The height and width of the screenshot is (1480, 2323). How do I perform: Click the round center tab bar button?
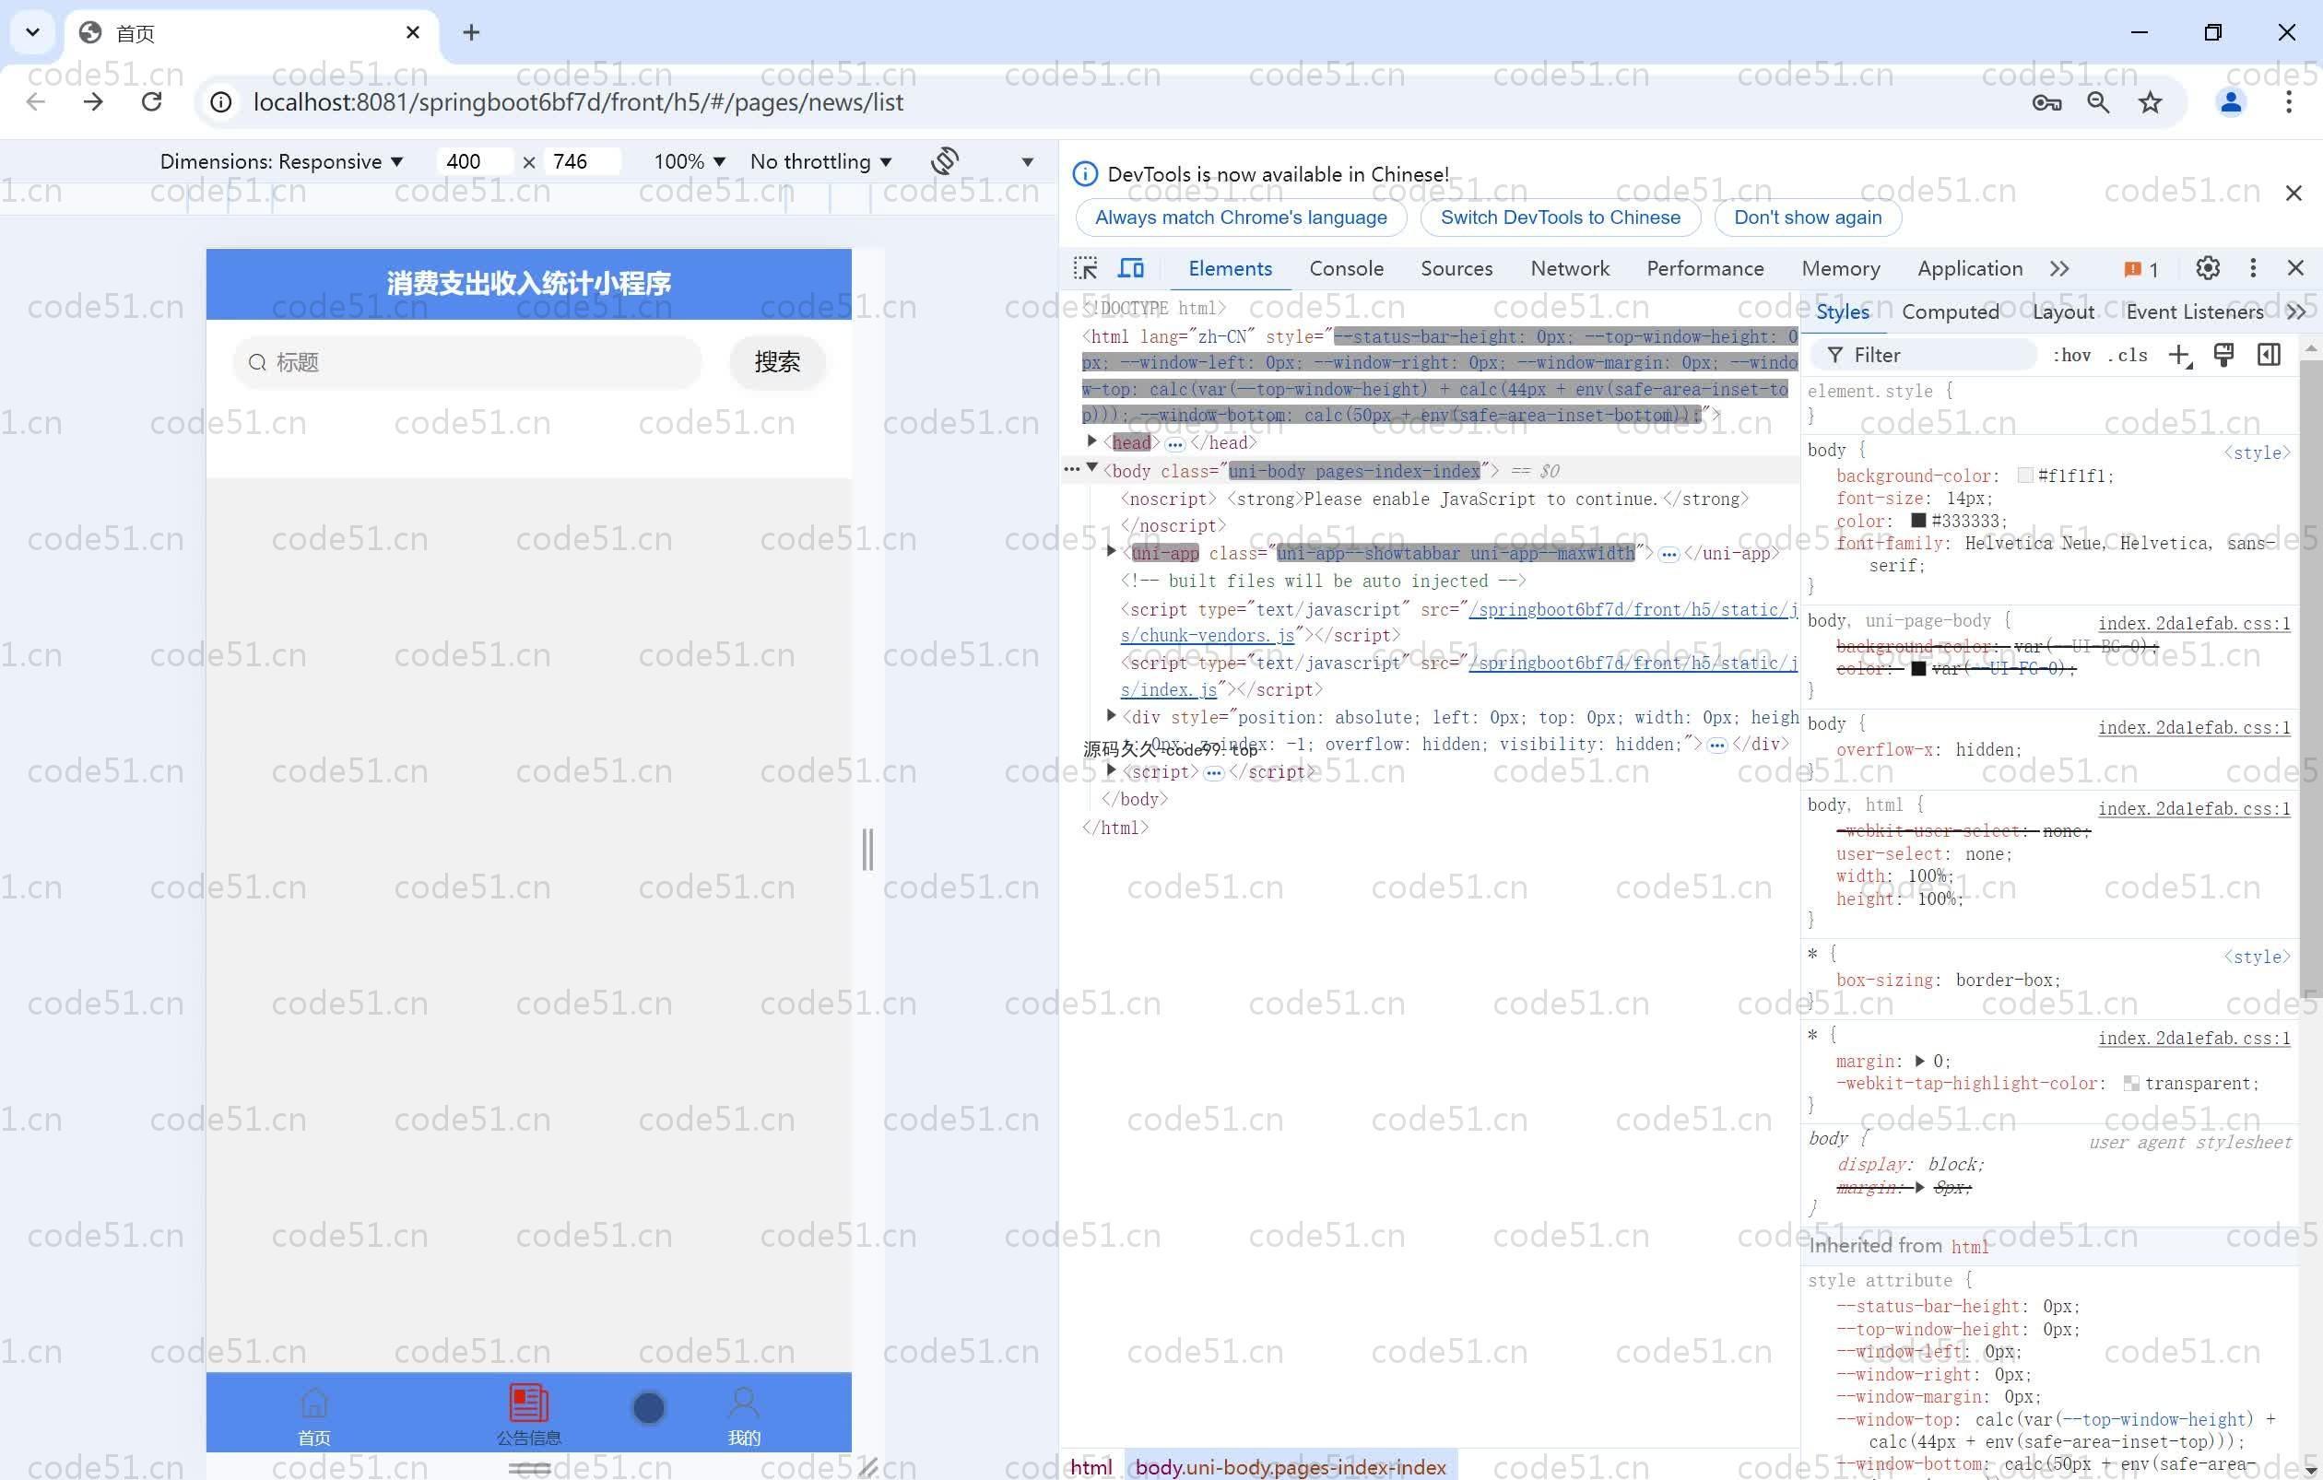648,1408
